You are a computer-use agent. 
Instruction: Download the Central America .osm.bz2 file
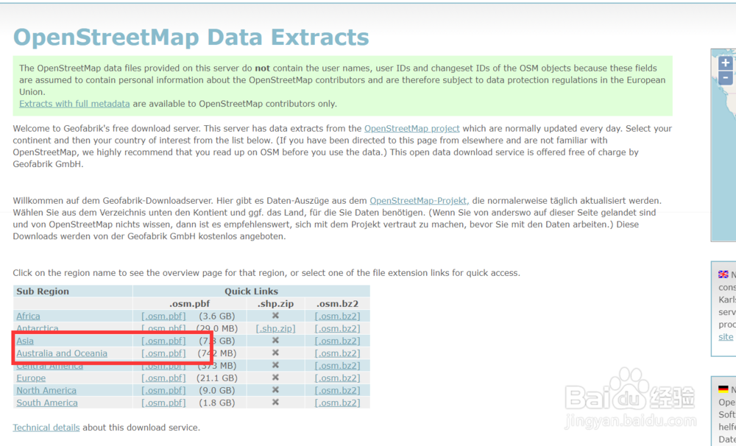click(x=338, y=366)
